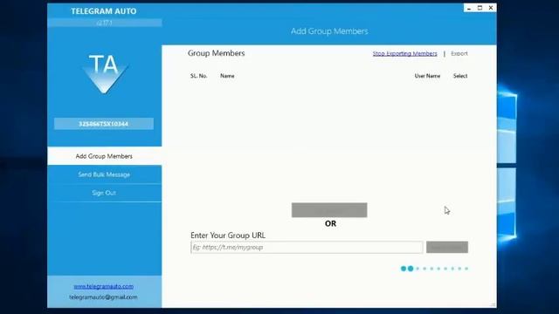Click the TA logo in the sidebar
559x314 pixels.
[x=104, y=73]
